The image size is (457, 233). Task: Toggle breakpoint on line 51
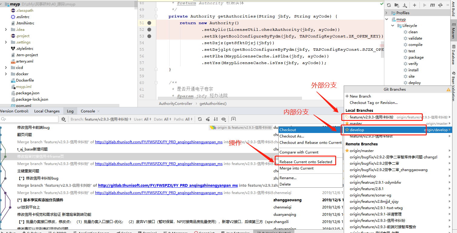[x=149, y=23]
